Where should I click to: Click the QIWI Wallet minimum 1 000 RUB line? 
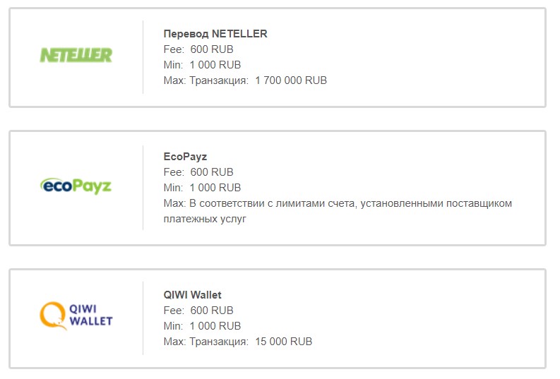pos(202,326)
